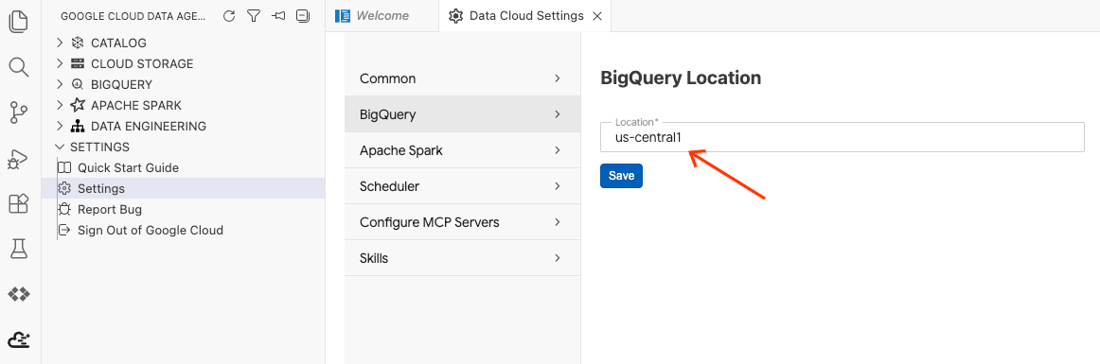
Task: Click the book icon beside Quick Start Guide
Action: click(64, 168)
